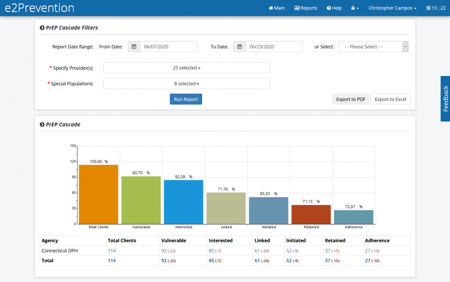Click the orange Total Clients bar

pyautogui.click(x=98, y=194)
